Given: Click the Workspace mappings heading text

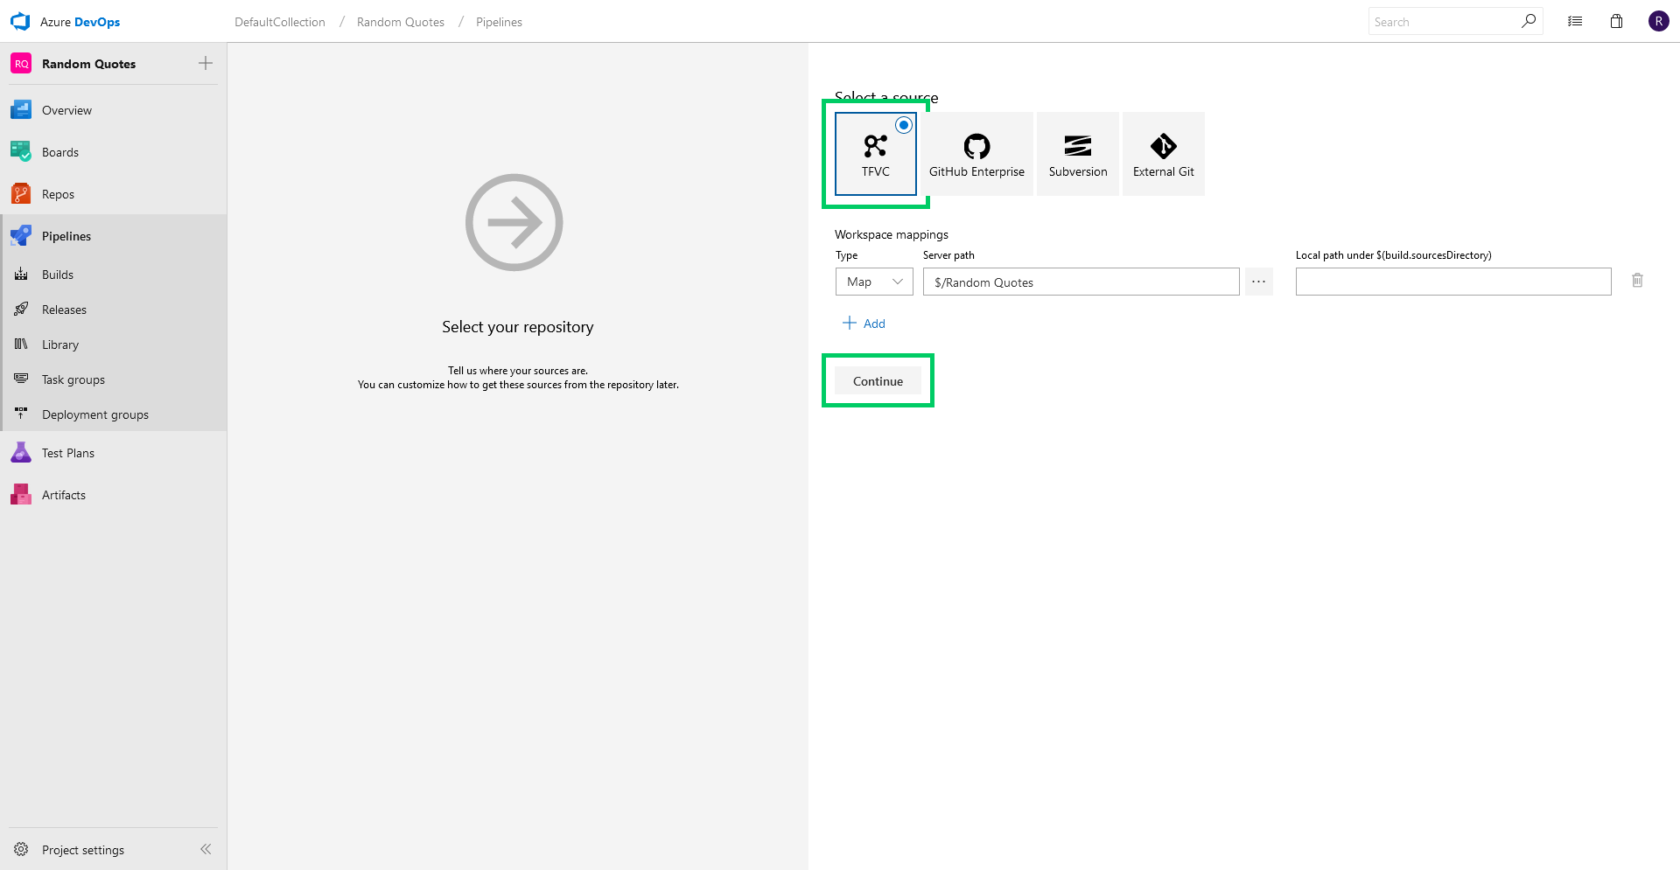Looking at the screenshot, I should click(x=892, y=234).
